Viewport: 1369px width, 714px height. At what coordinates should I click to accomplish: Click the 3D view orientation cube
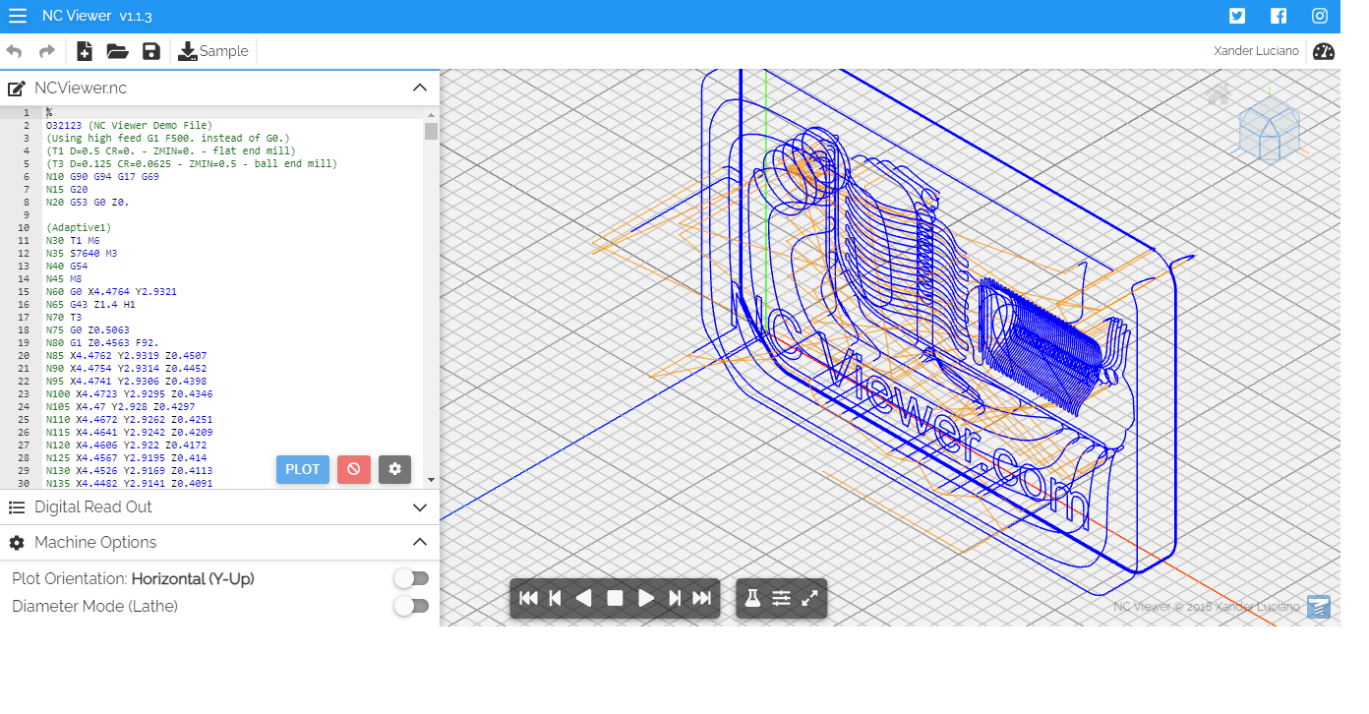click(1269, 130)
